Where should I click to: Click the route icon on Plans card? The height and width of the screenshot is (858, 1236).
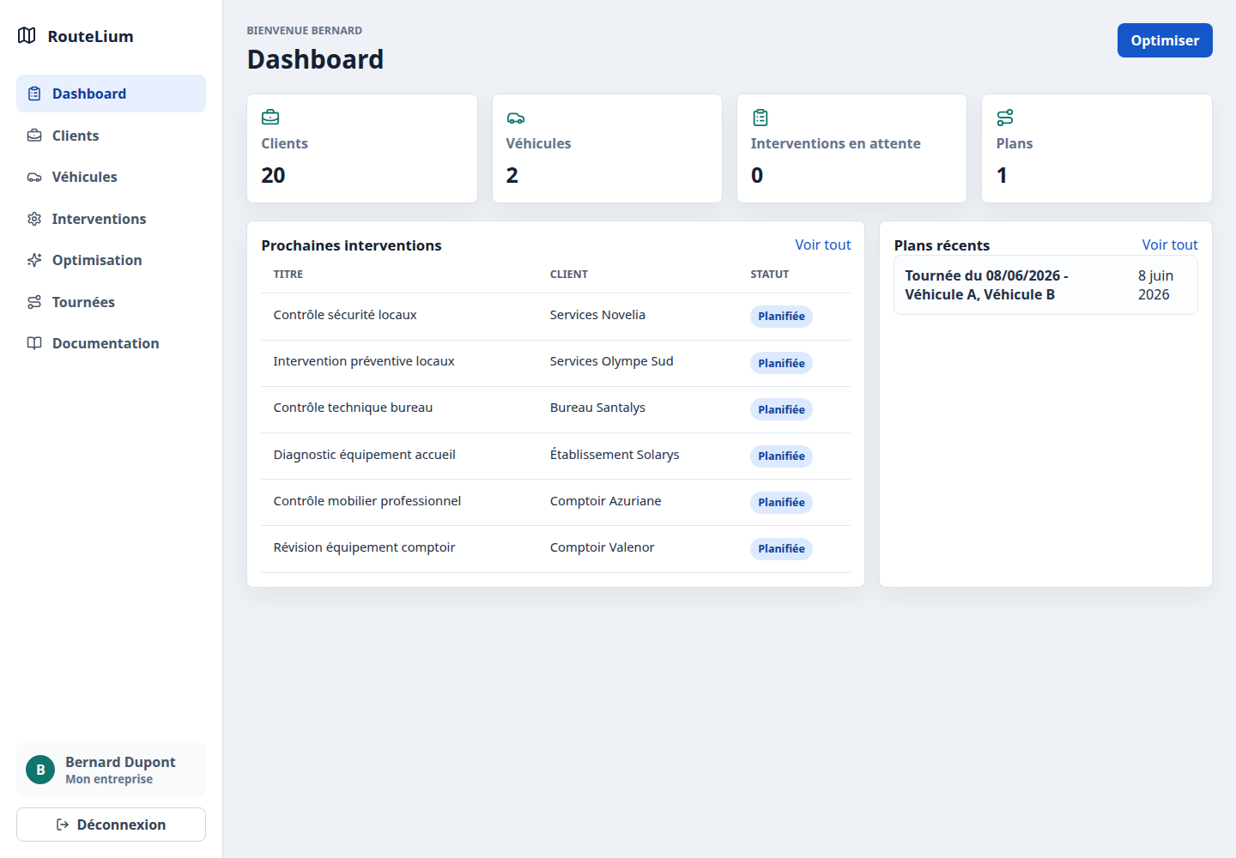click(1005, 118)
